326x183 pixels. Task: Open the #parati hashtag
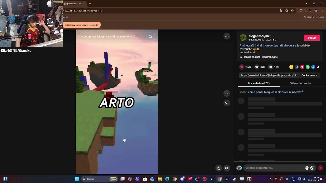pos(278,45)
